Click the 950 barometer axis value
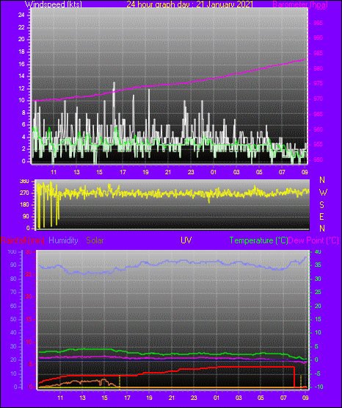This screenshot has width=342, height=408. [x=318, y=160]
